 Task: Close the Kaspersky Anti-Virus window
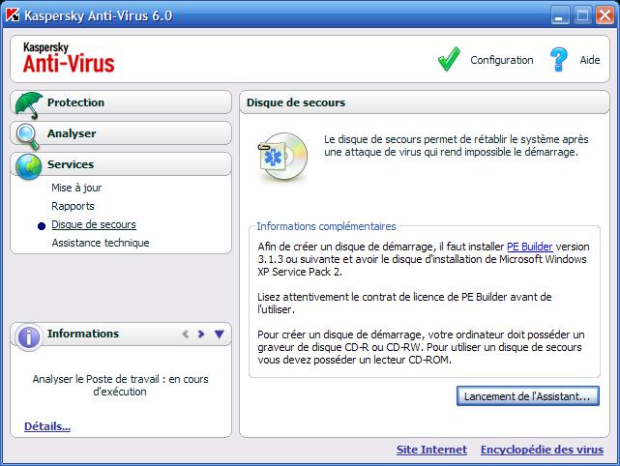click(605, 15)
